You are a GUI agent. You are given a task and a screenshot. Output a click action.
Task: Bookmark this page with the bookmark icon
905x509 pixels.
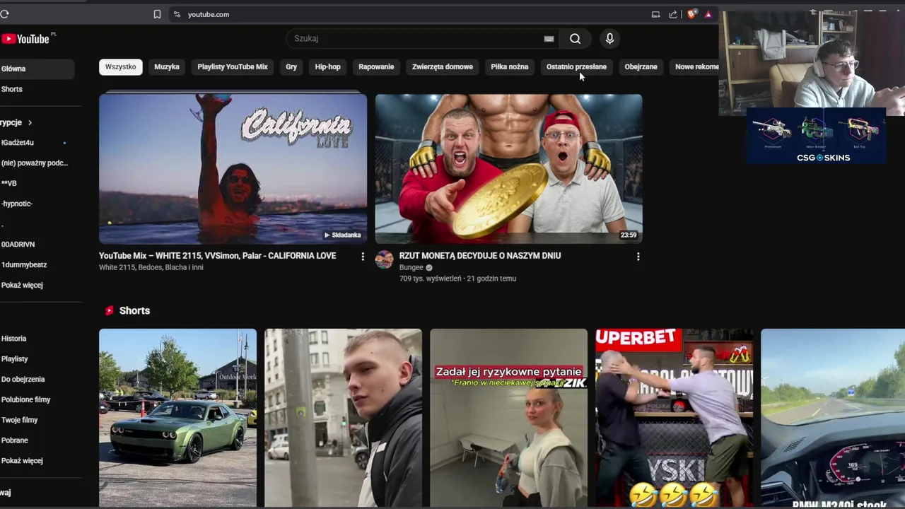[157, 14]
